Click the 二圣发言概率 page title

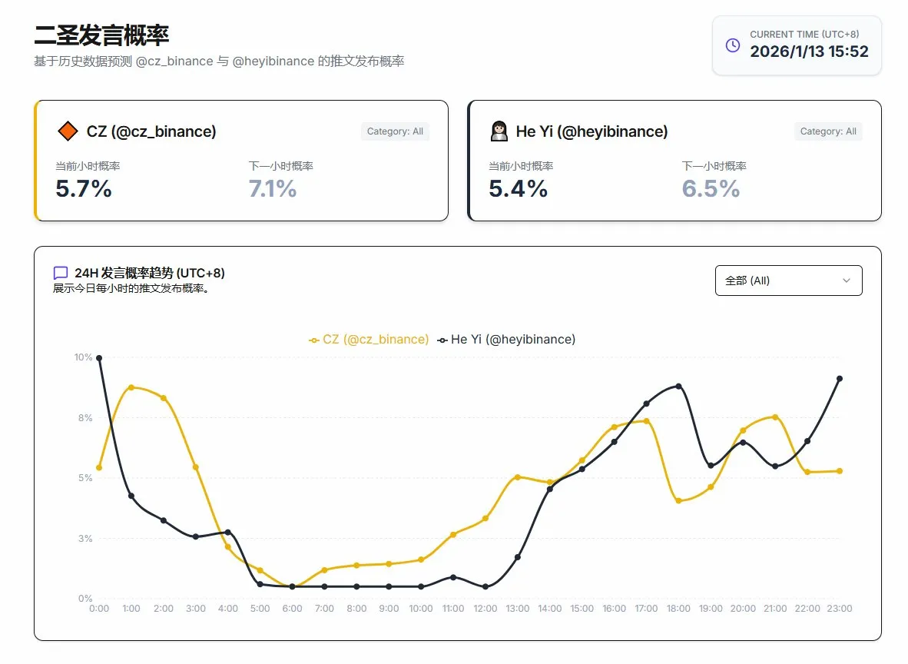[101, 35]
